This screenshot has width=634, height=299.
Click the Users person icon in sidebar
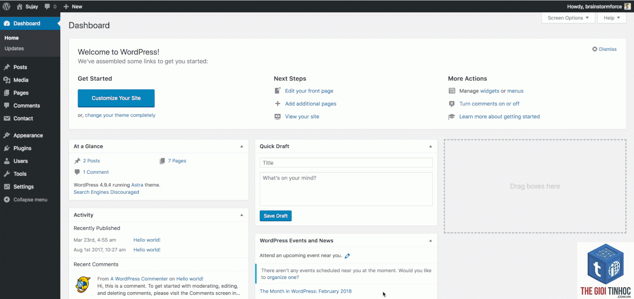(x=7, y=161)
